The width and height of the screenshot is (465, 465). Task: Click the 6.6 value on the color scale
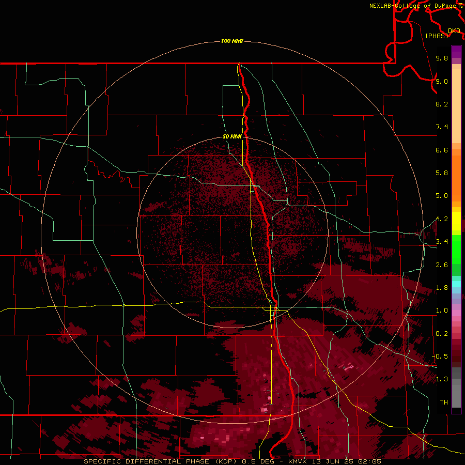click(442, 150)
